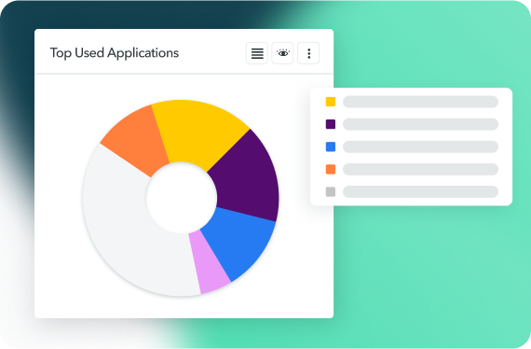This screenshot has height=349, width=531.
Task: Click the placeholder label beside orange swatch
Action: 420,169
